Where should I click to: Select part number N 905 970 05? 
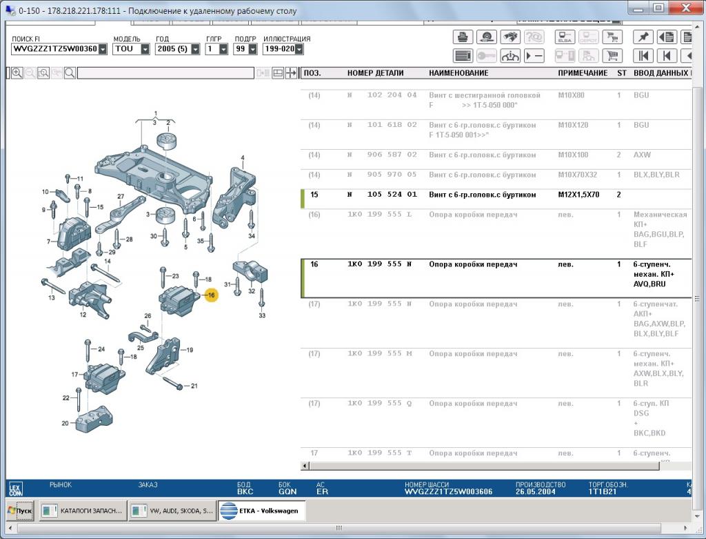(x=382, y=175)
